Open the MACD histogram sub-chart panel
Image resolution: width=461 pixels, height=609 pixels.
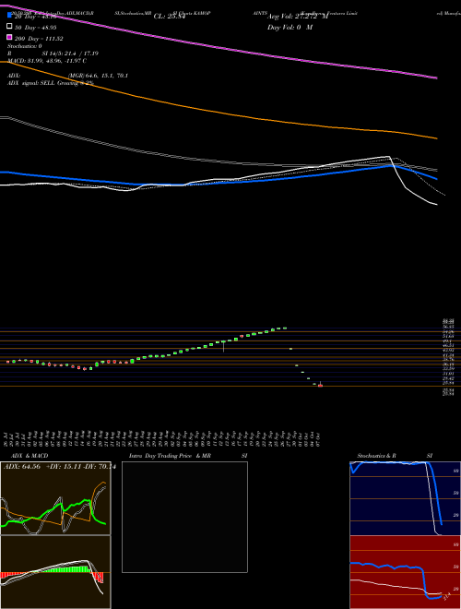[x=55, y=572]
